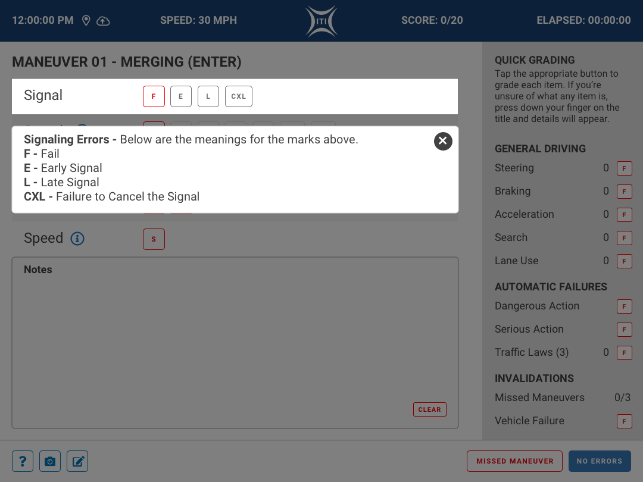Image resolution: width=643 pixels, height=482 pixels.
Task: Toggle the Speed S mark
Action: [154, 239]
